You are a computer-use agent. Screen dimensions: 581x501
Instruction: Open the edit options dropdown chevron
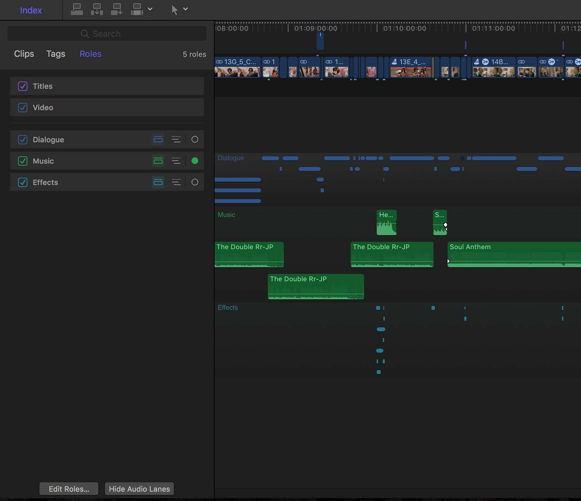150,9
